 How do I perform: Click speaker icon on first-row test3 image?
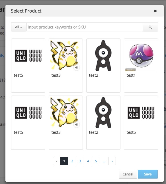click(77, 68)
